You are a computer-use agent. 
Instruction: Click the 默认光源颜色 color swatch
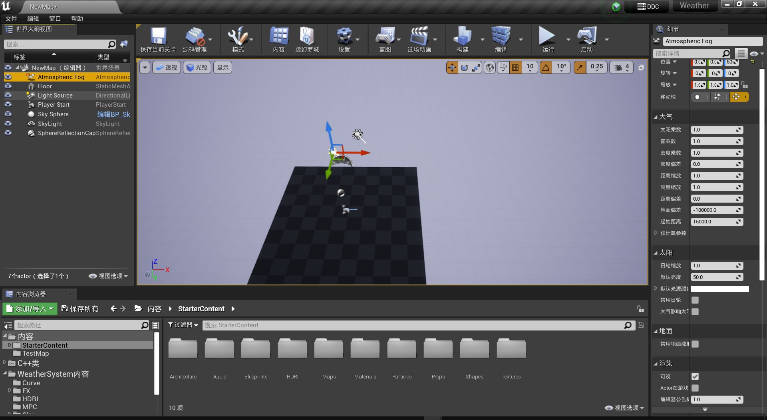(719, 288)
